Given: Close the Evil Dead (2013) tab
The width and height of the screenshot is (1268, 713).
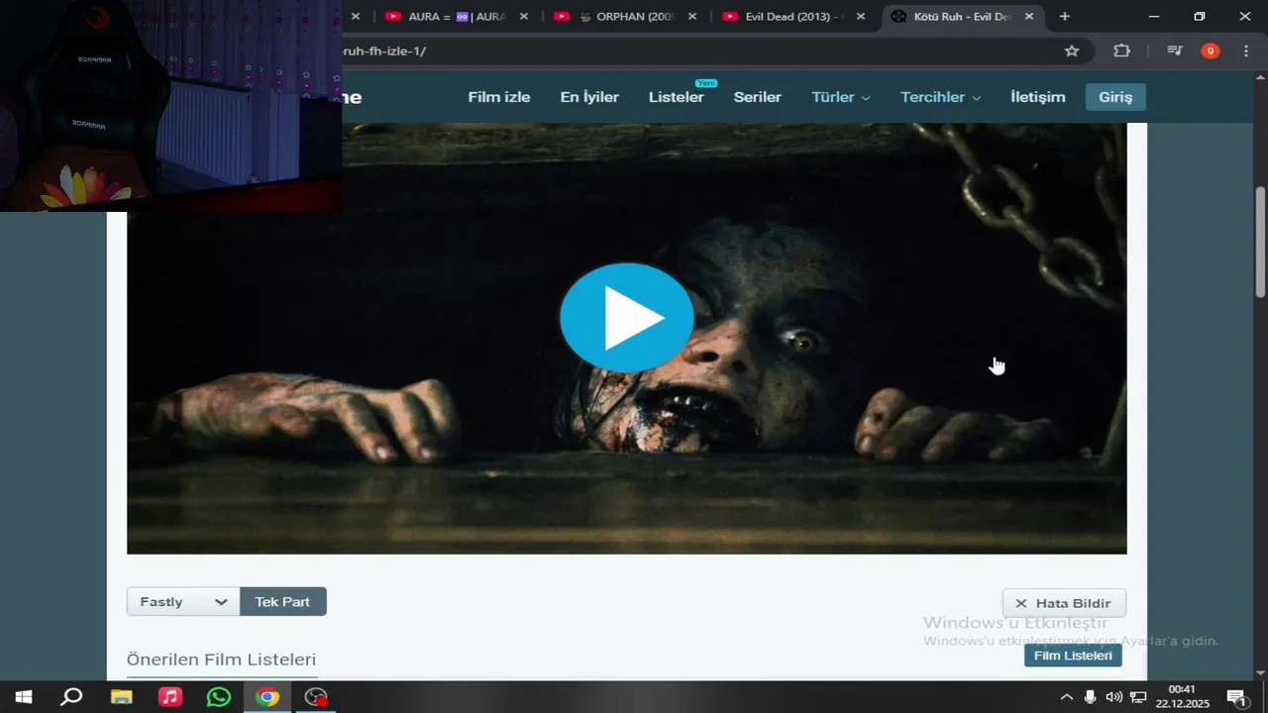Looking at the screenshot, I should tap(860, 17).
